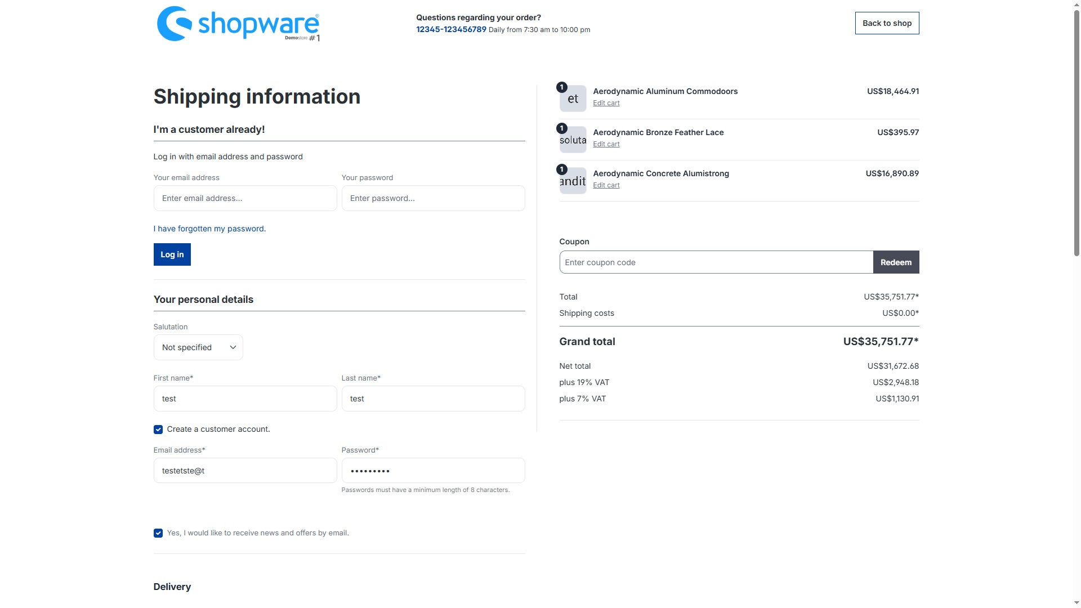Screen dimensions: 1081x608
Task: Select the Aerodynamic Aluminum Commodoors product name
Action: 665,91
